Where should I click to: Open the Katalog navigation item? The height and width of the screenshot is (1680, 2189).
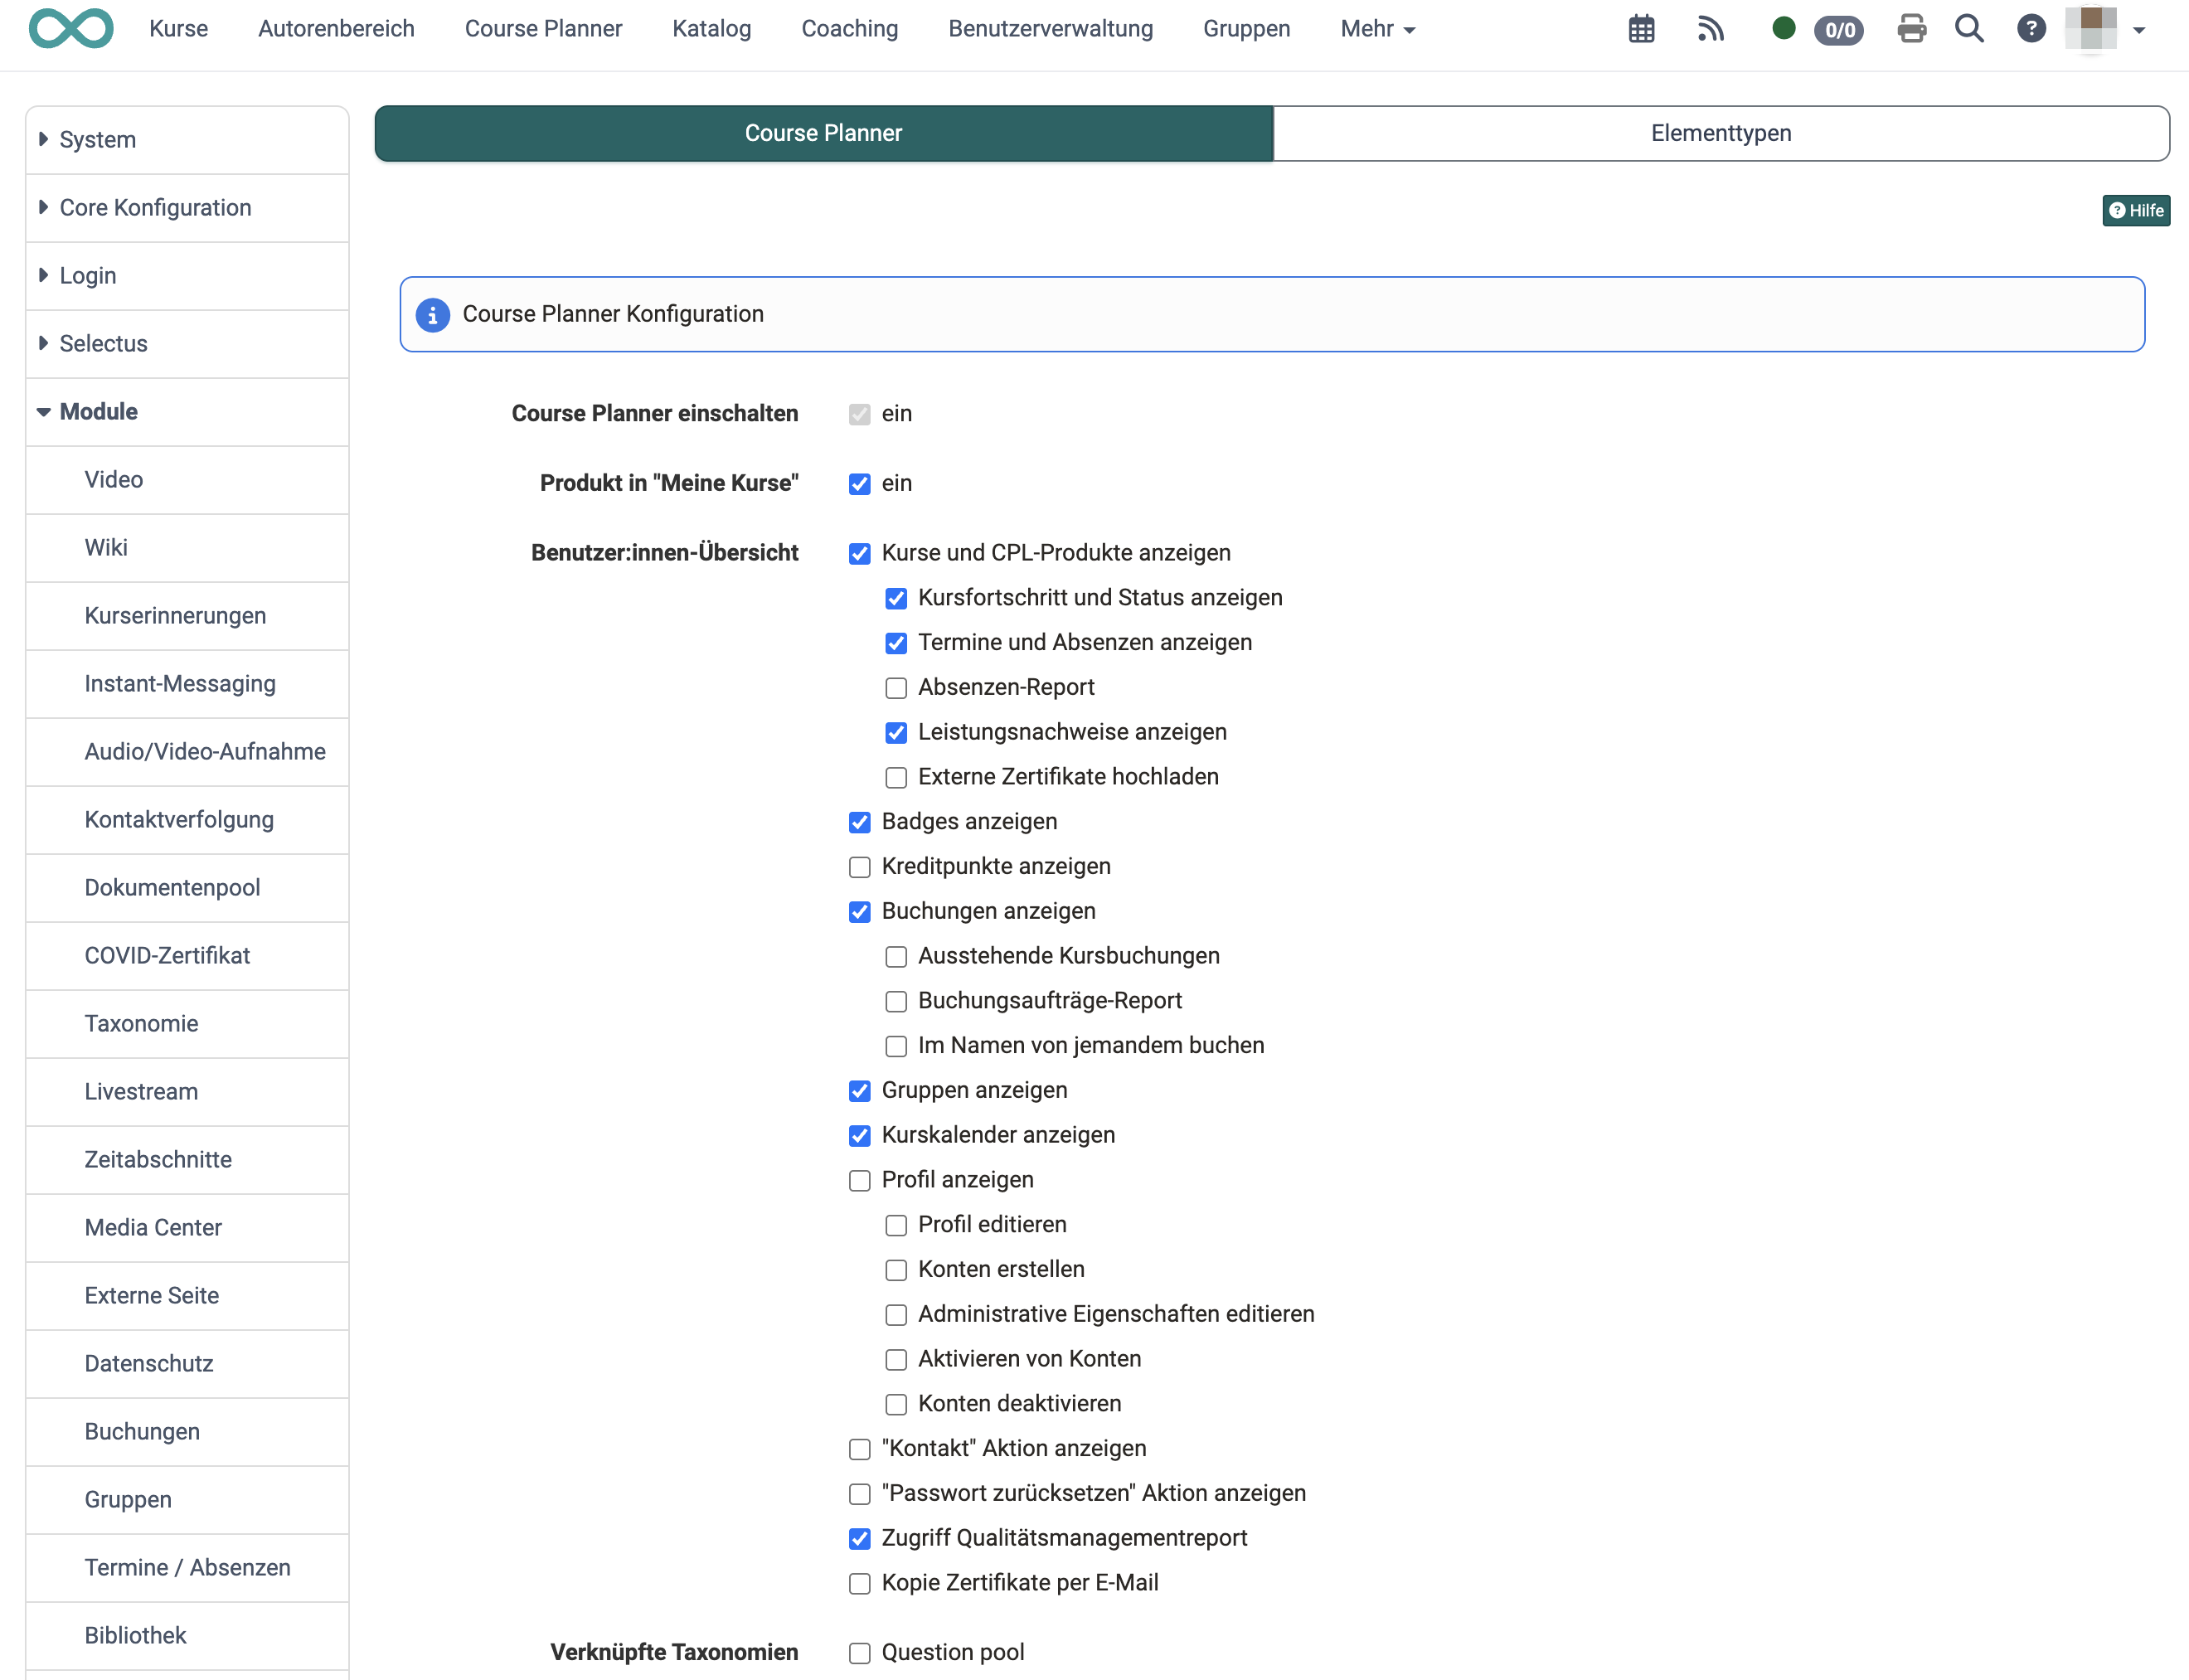712,29
